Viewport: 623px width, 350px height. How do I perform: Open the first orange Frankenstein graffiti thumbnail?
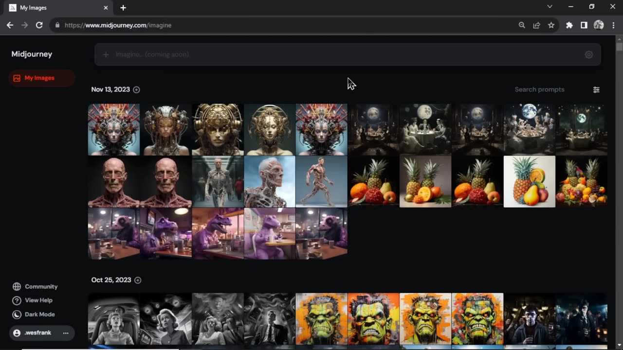321,319
